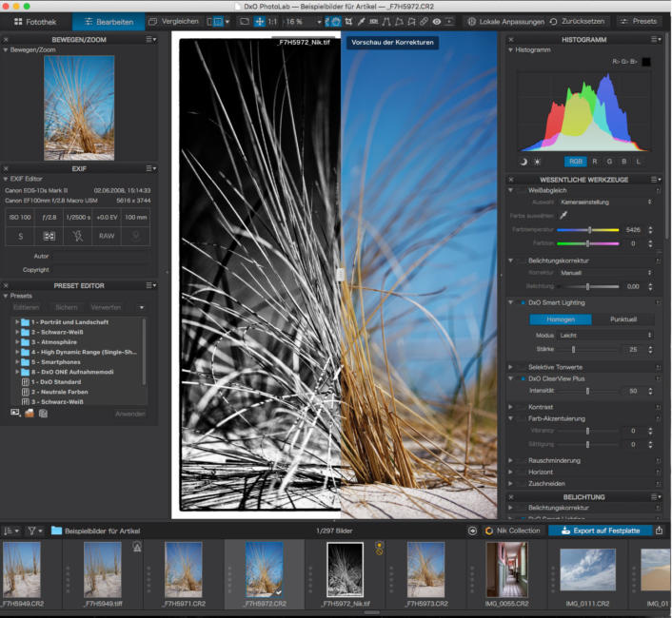This screenshot has height=618, width=672.
Task: Adjust the ClearView Intensität slider
Action: 587,391
